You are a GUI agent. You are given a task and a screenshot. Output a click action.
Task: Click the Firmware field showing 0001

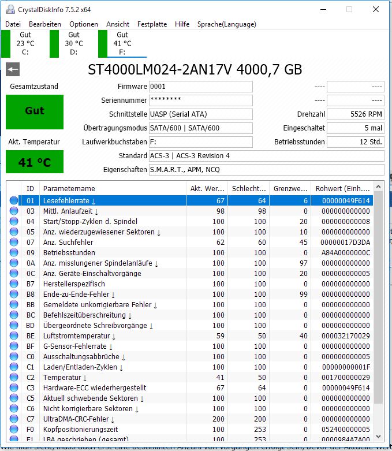pyautogui.click(x=201, y=87)
